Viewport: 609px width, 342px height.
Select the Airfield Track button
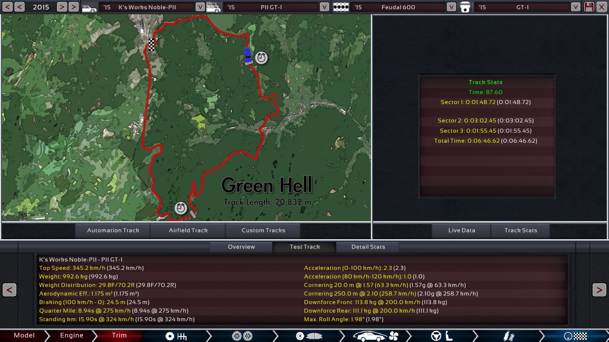point(188,231)
